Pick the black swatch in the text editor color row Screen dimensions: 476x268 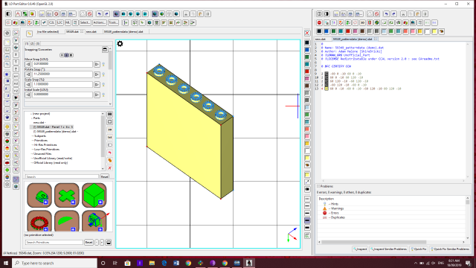point(319,31)
